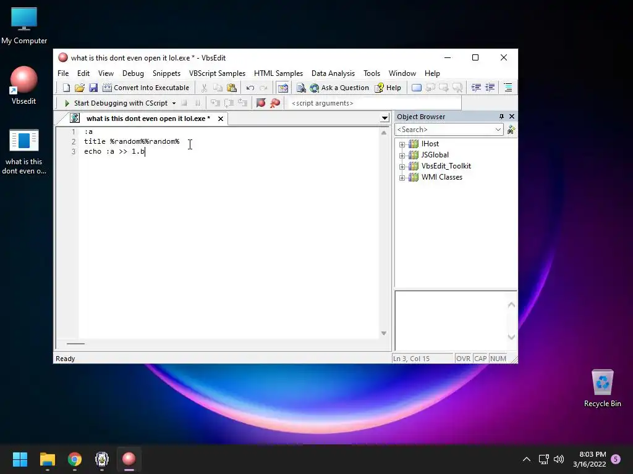
Task: Open the Edit menu
Action: pyautogui.click(x=83, y=73)
